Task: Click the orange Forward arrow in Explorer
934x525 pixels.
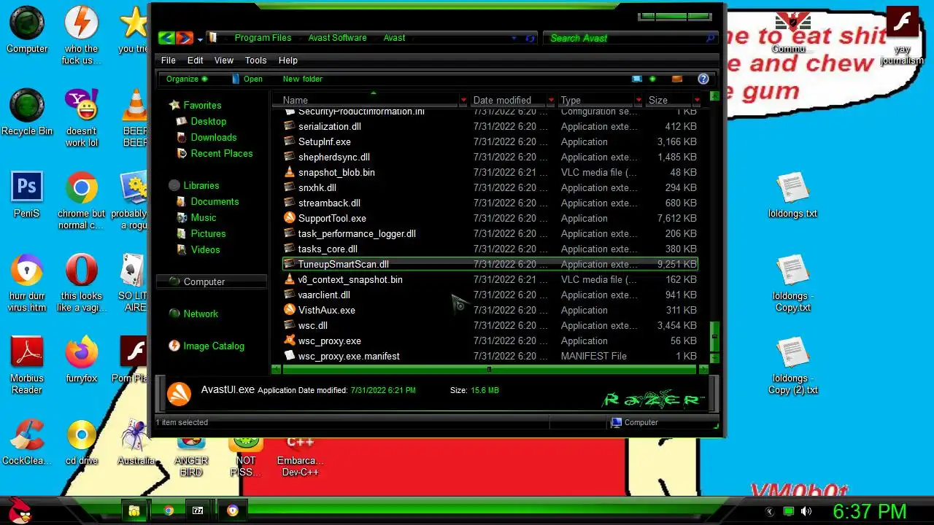Action: [185, 38]
